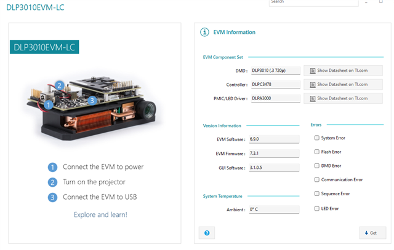
Task: Click the teal DLP3010EVM-LC banner label
Action: pyautogui.click(x=44, y=47)
